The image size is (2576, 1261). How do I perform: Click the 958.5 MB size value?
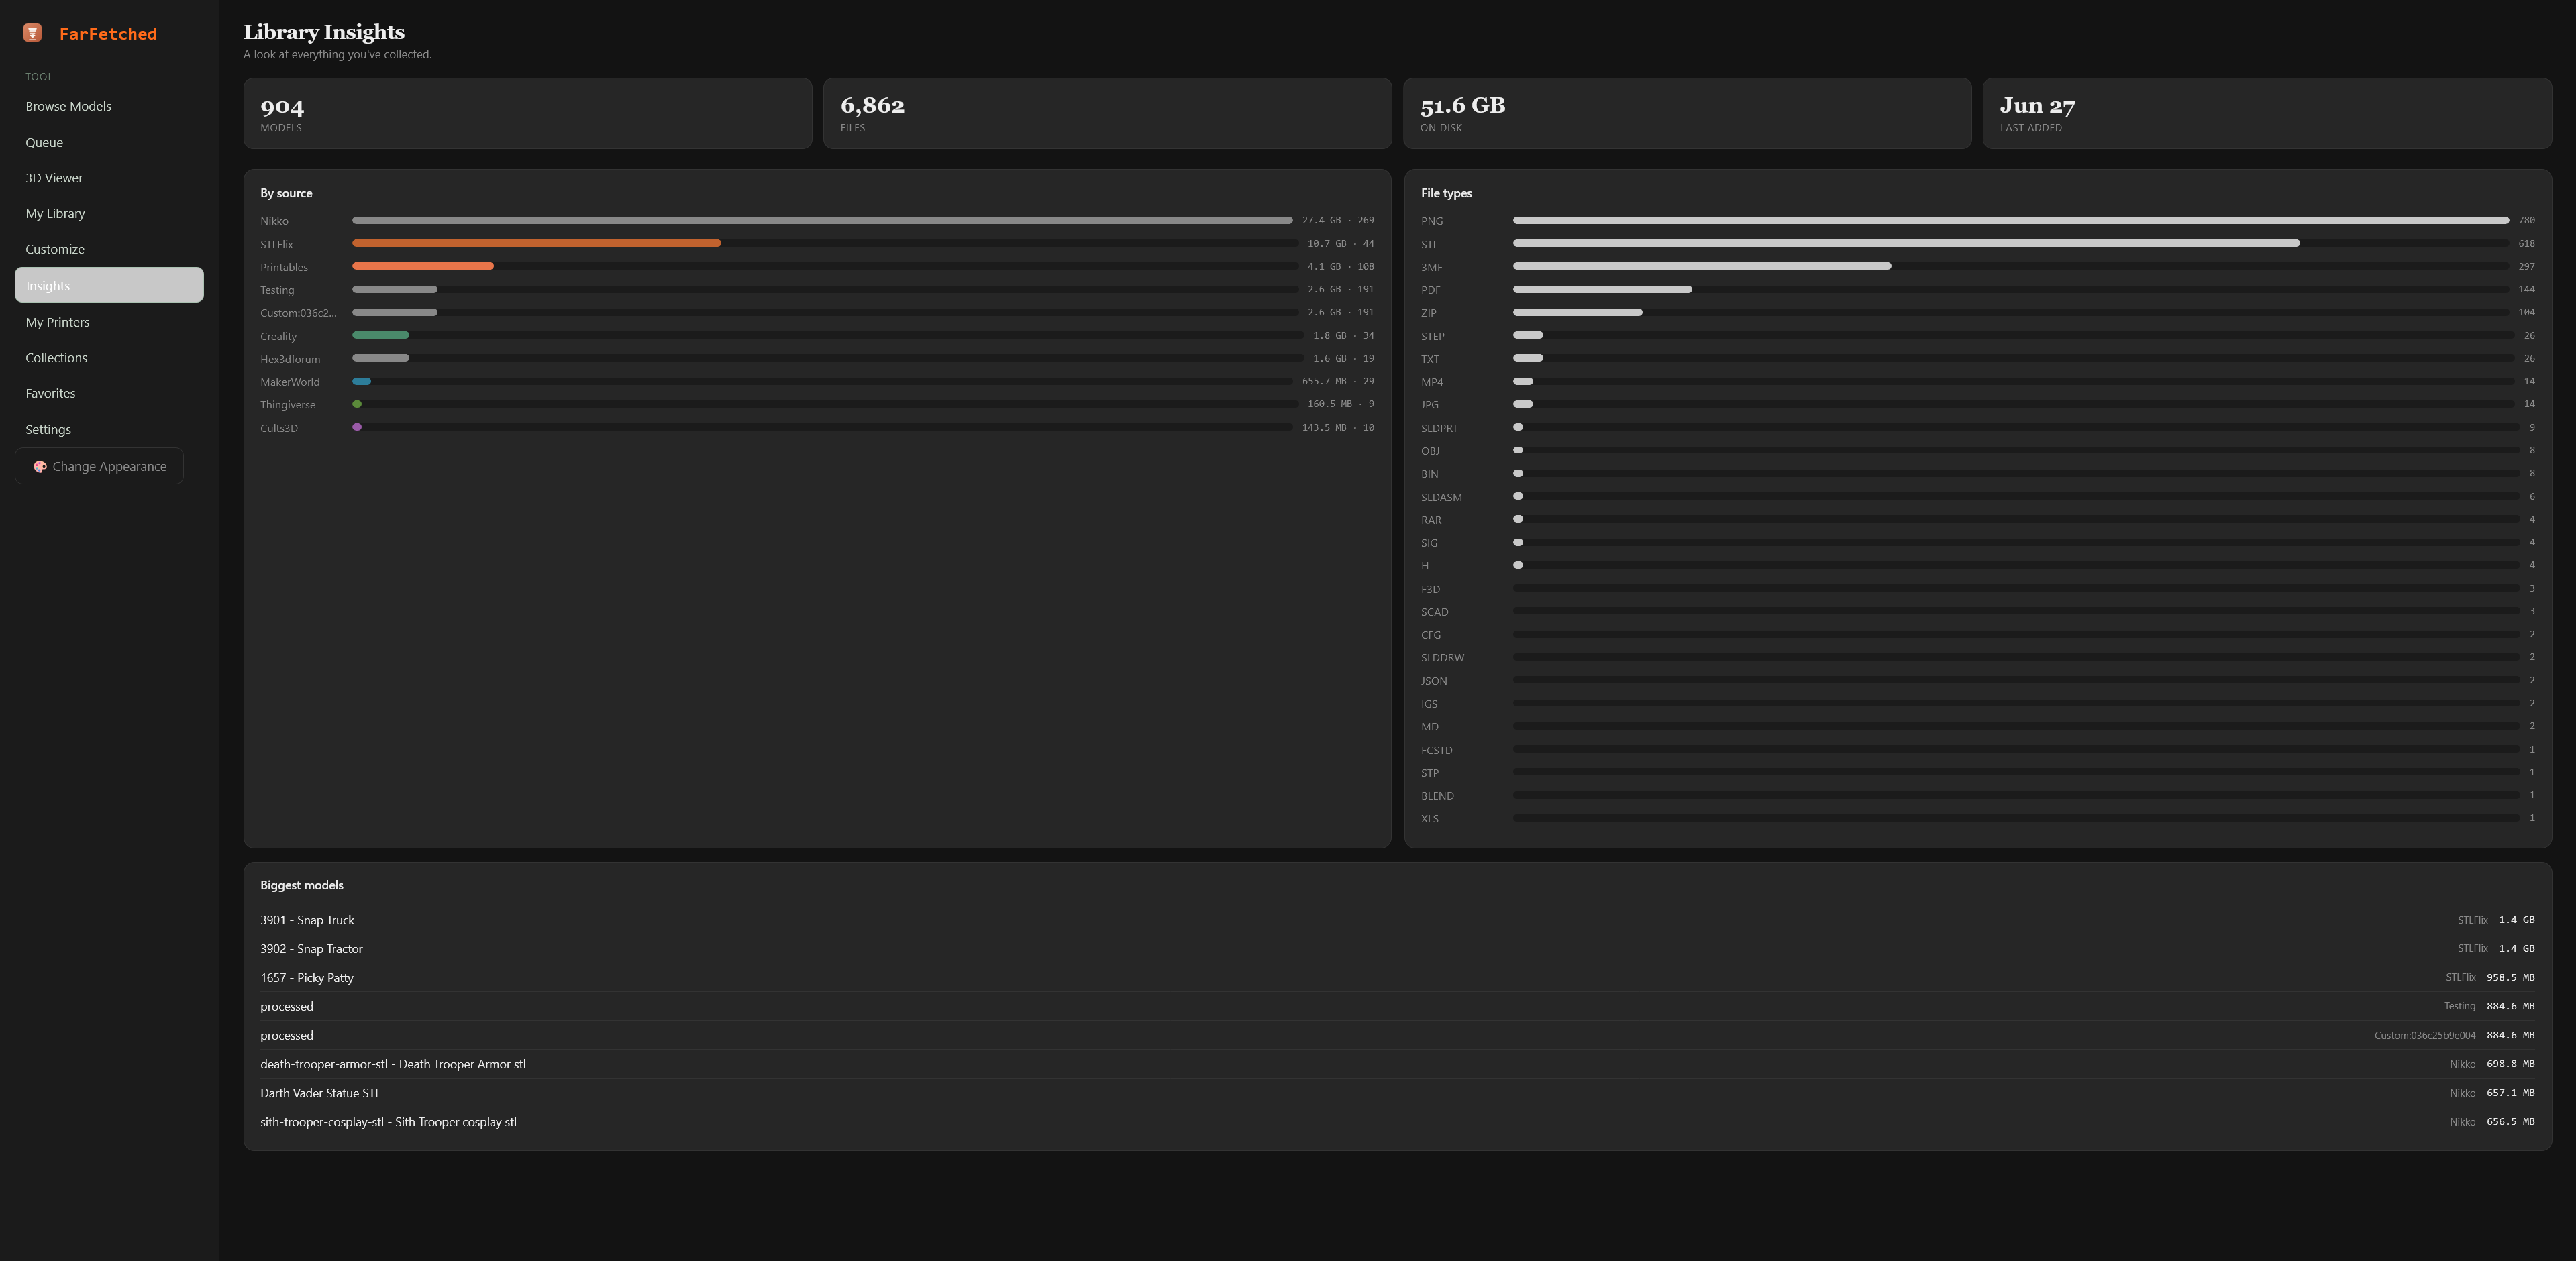pyautogui.click(x=2510, y=977)
